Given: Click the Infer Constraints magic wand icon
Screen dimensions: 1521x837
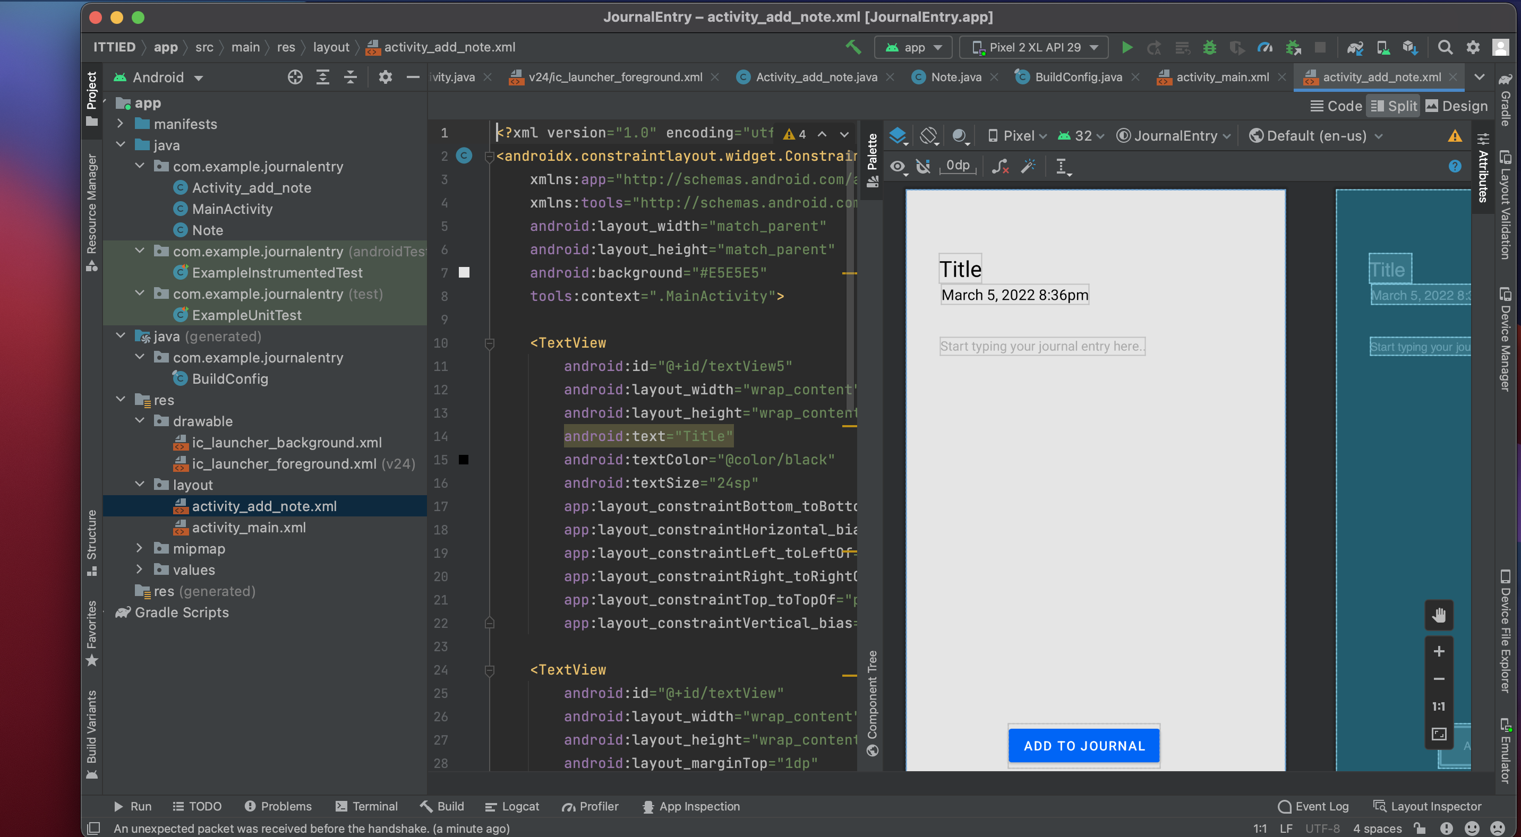Looking at the screenshot, I should point(1028,167).
